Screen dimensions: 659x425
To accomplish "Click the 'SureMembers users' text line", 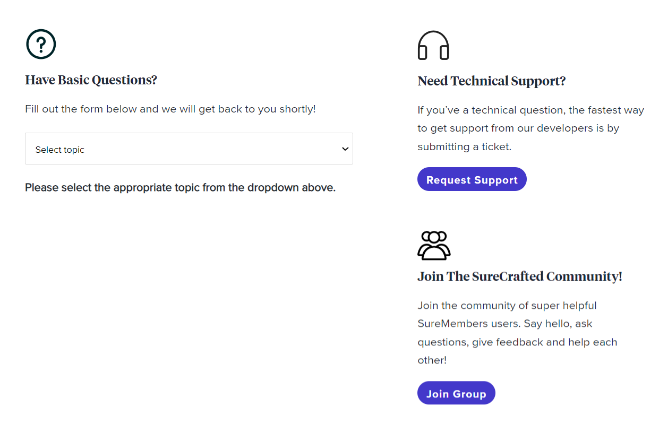I will [504, 324].
